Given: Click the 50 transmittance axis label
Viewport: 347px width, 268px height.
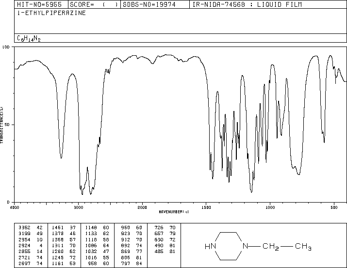Looking at the screenshot, I should [7, 125].
